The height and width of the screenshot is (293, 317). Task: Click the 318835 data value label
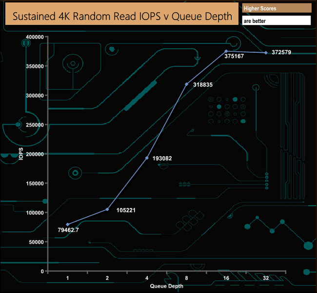203,84
